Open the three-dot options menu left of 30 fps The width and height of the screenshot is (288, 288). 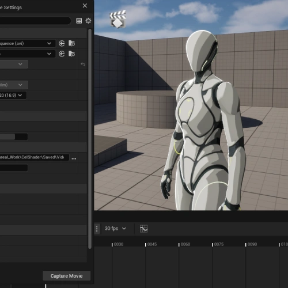click(97, 229)
